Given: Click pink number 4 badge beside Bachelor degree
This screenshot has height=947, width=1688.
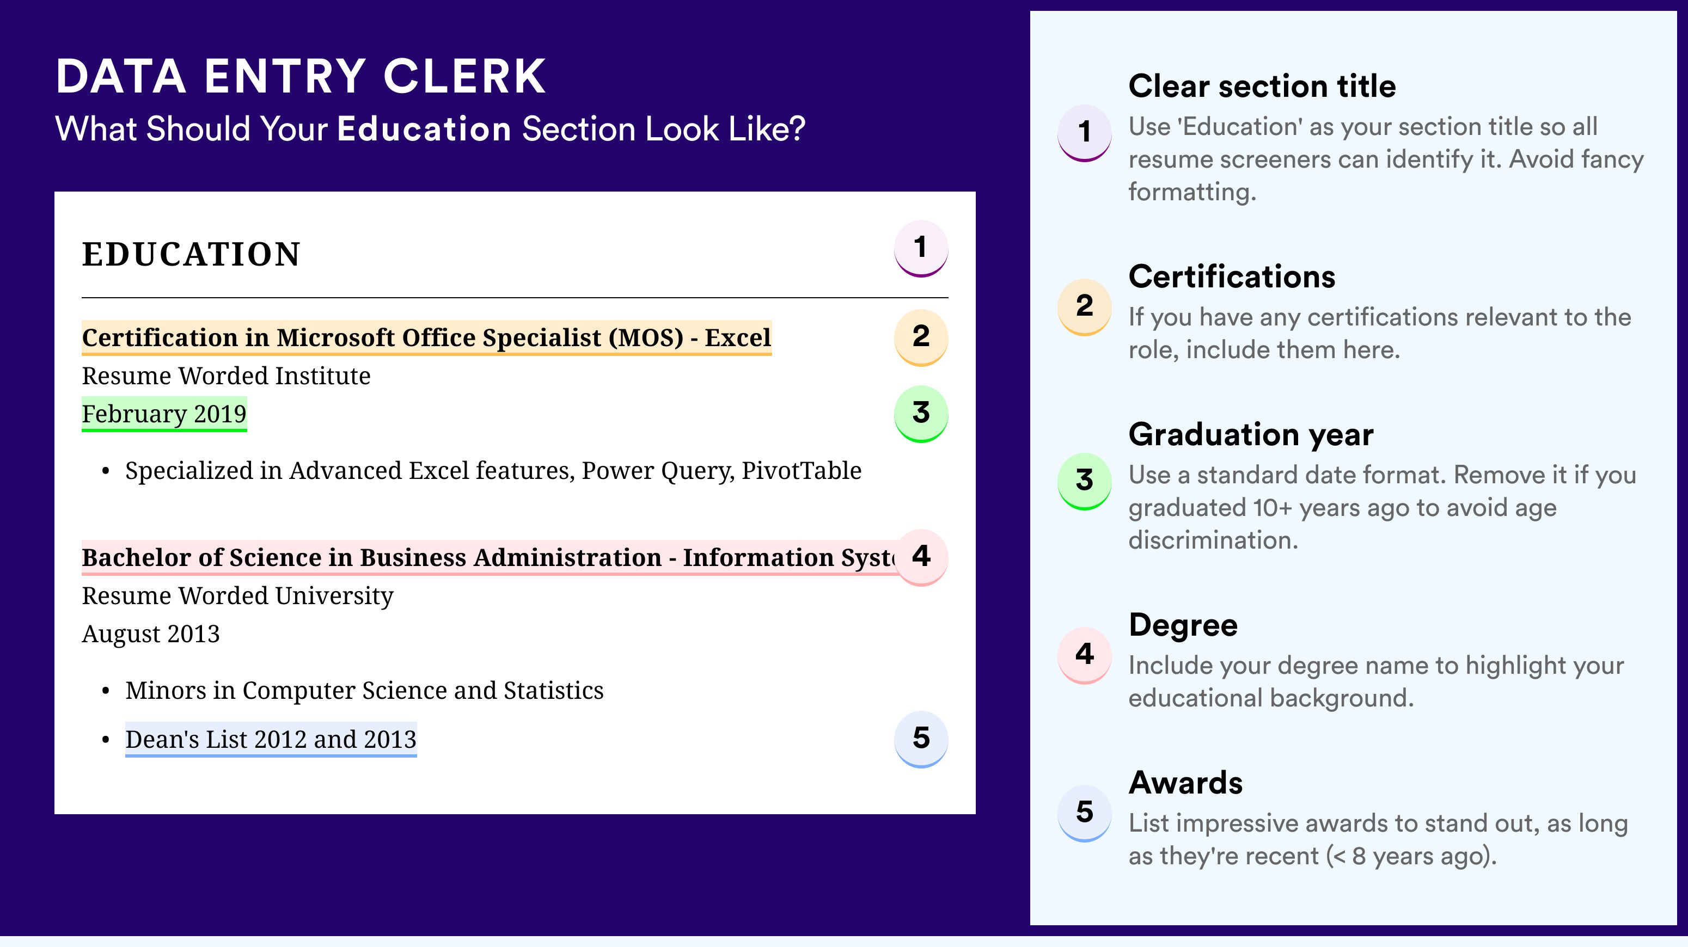Looking at the screenshot, I should point(921,557).
